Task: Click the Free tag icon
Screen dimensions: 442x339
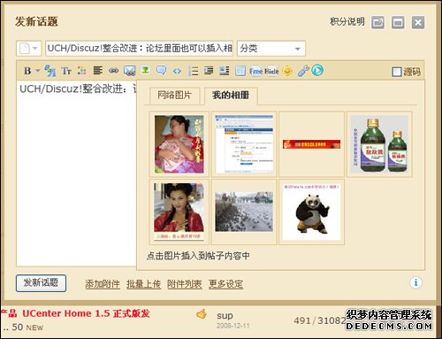Action: [255, 71]
